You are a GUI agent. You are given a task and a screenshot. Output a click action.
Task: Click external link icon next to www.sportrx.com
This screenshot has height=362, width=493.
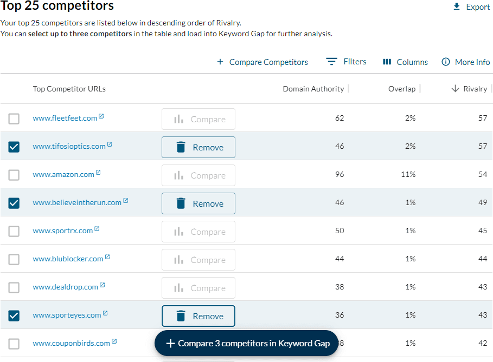pos(97,229)
